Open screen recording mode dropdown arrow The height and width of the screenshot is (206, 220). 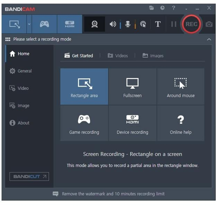29,24
